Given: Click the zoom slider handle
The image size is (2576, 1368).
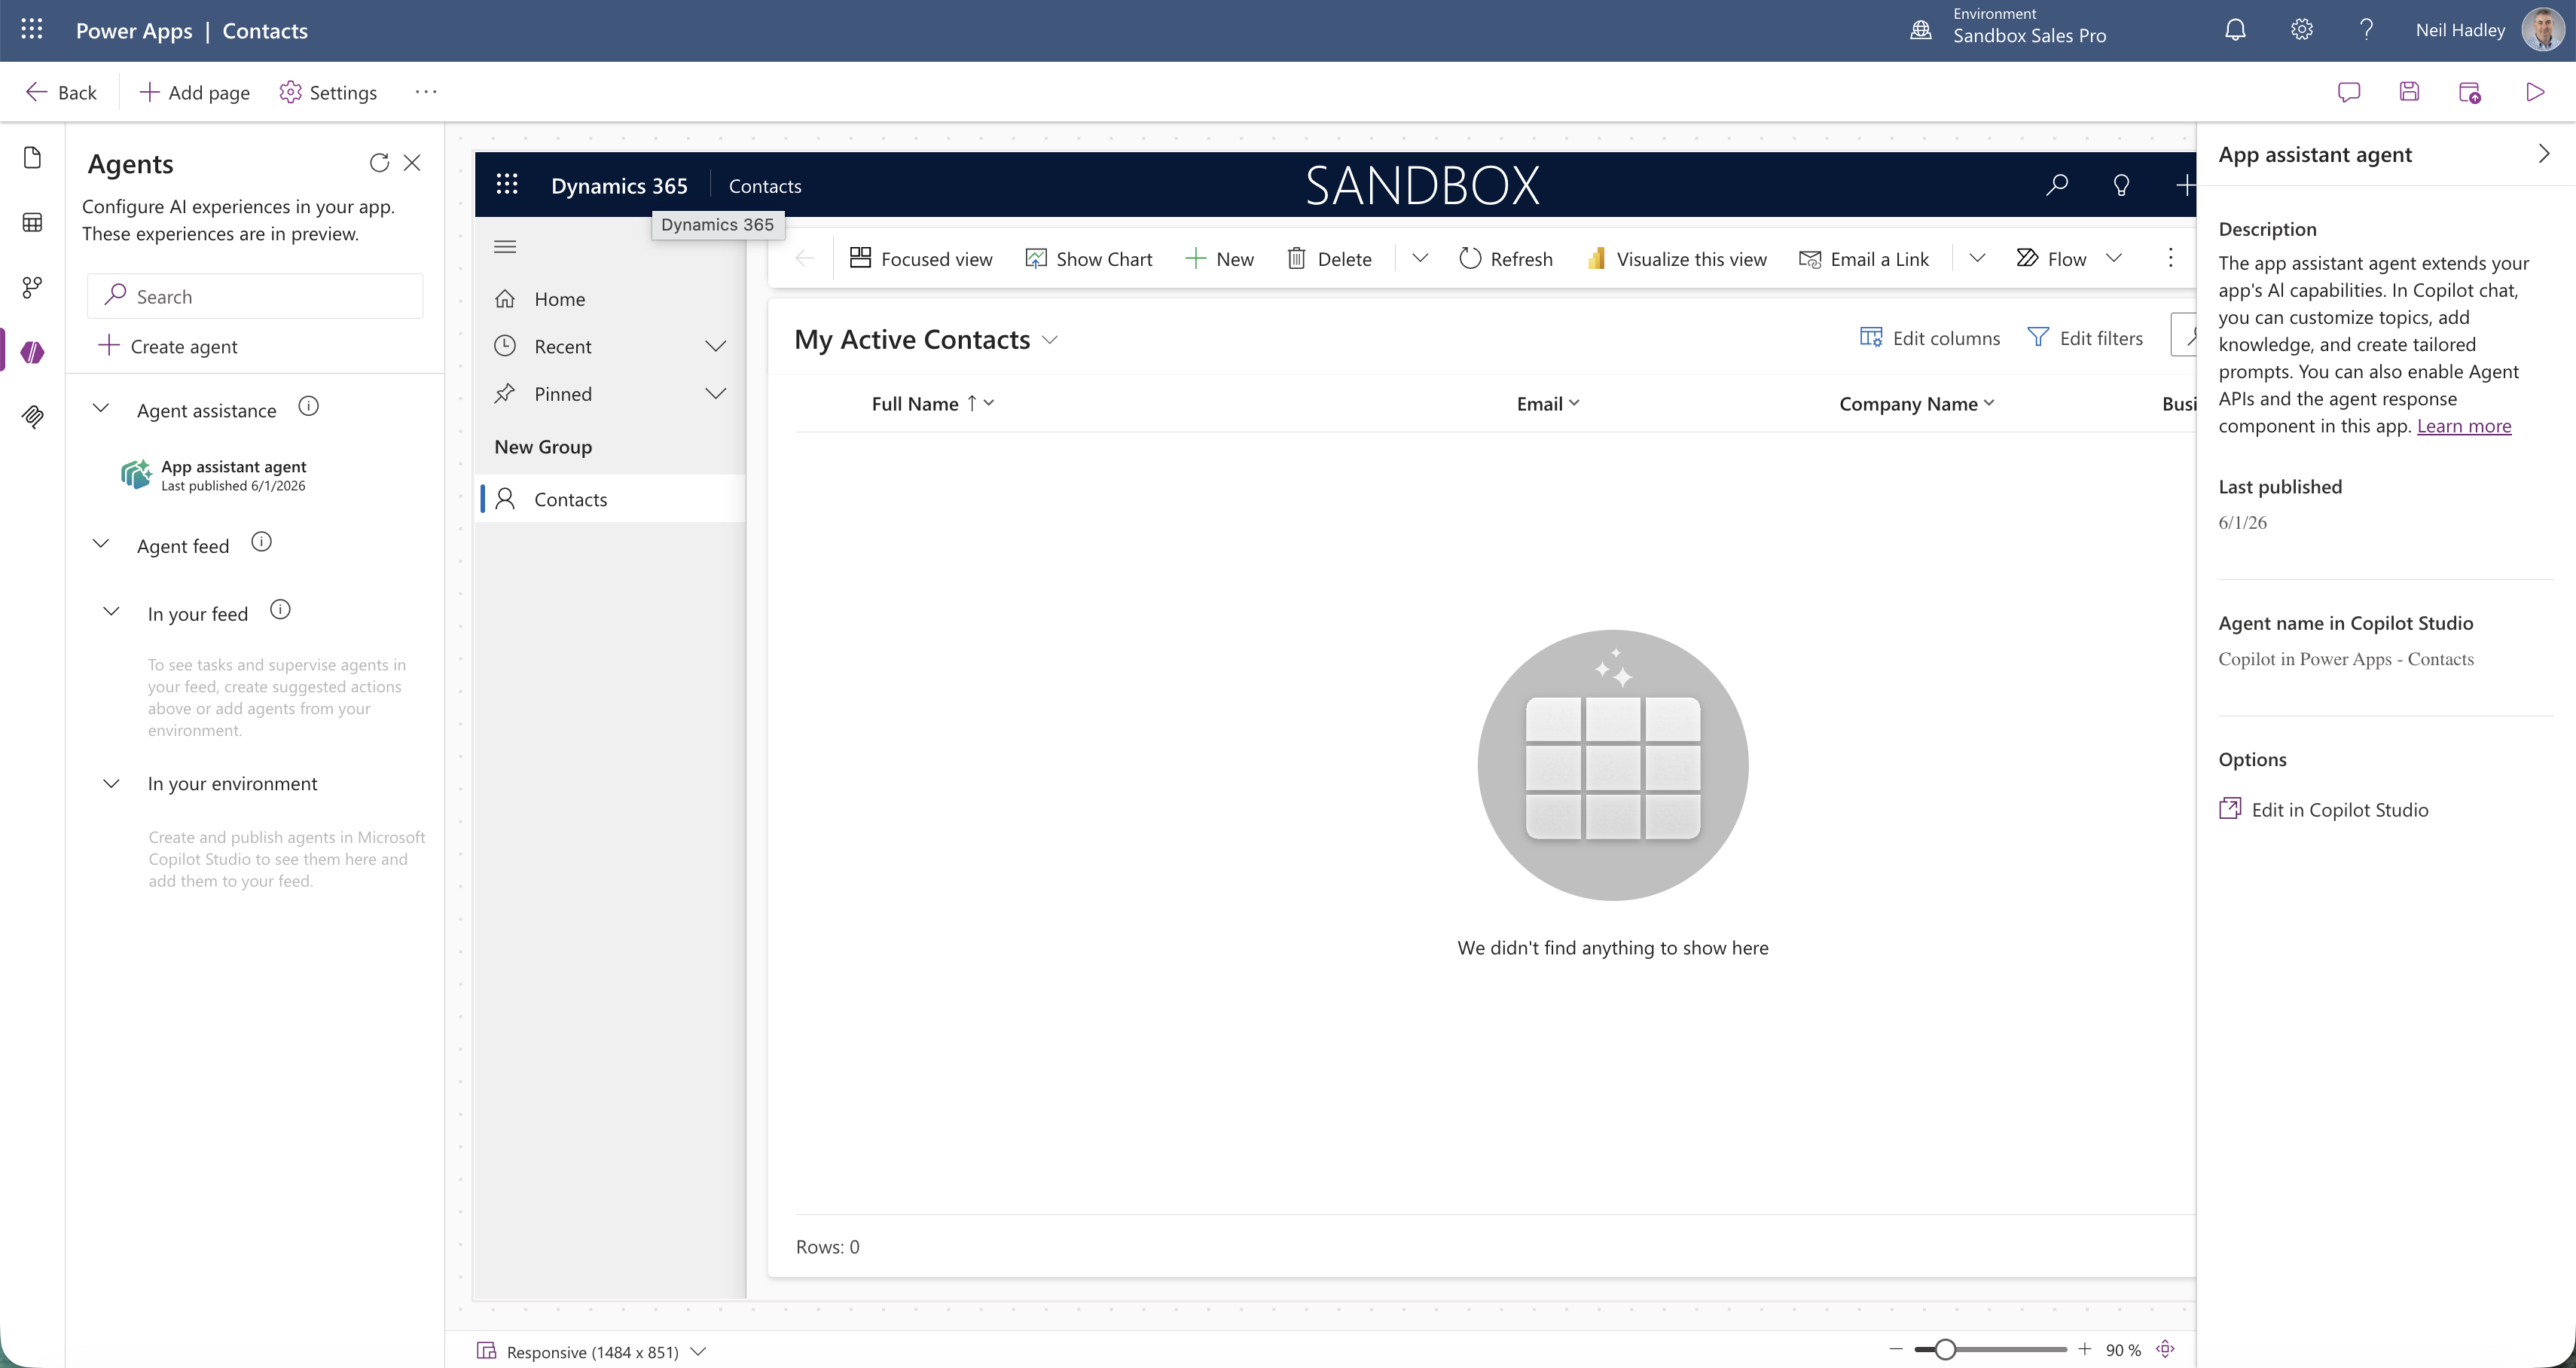Looking at the screenshot, I should tap(1945, 1349).
